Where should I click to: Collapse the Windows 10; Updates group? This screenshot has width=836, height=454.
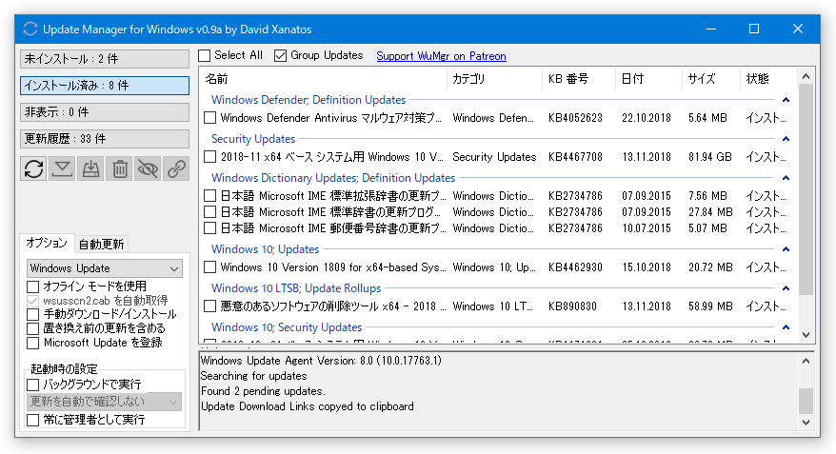(786, 248)
